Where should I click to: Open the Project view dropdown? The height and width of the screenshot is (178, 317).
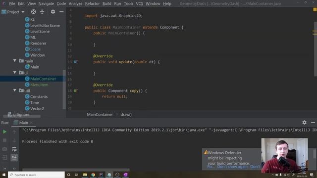pyautogui.click(x=13, y=12)
